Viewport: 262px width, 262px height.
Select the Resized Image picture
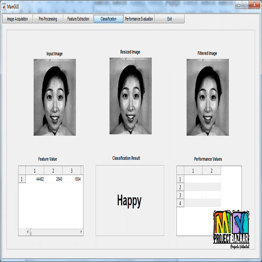131,96
